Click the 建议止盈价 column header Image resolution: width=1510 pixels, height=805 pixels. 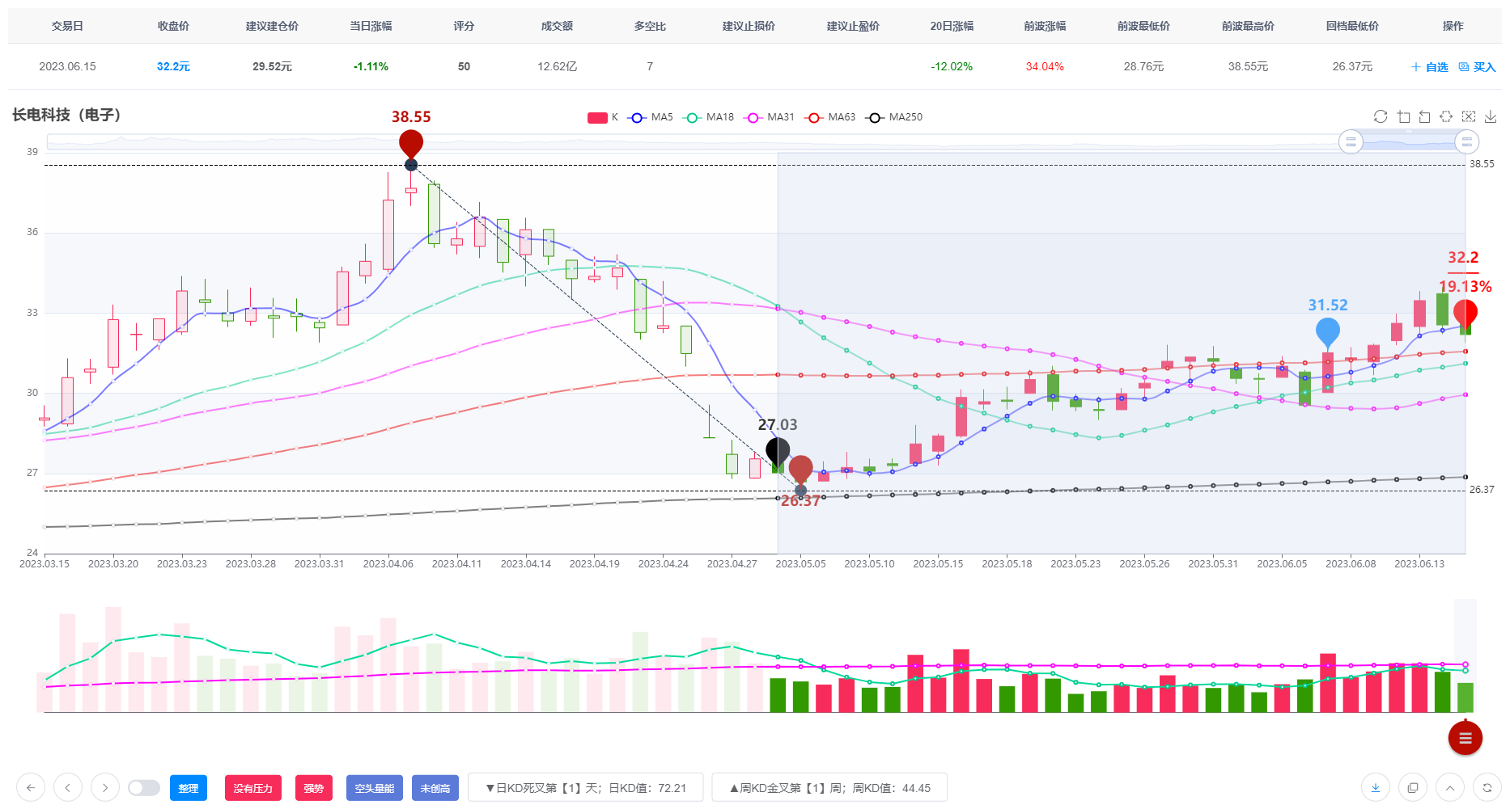point(853,26)
